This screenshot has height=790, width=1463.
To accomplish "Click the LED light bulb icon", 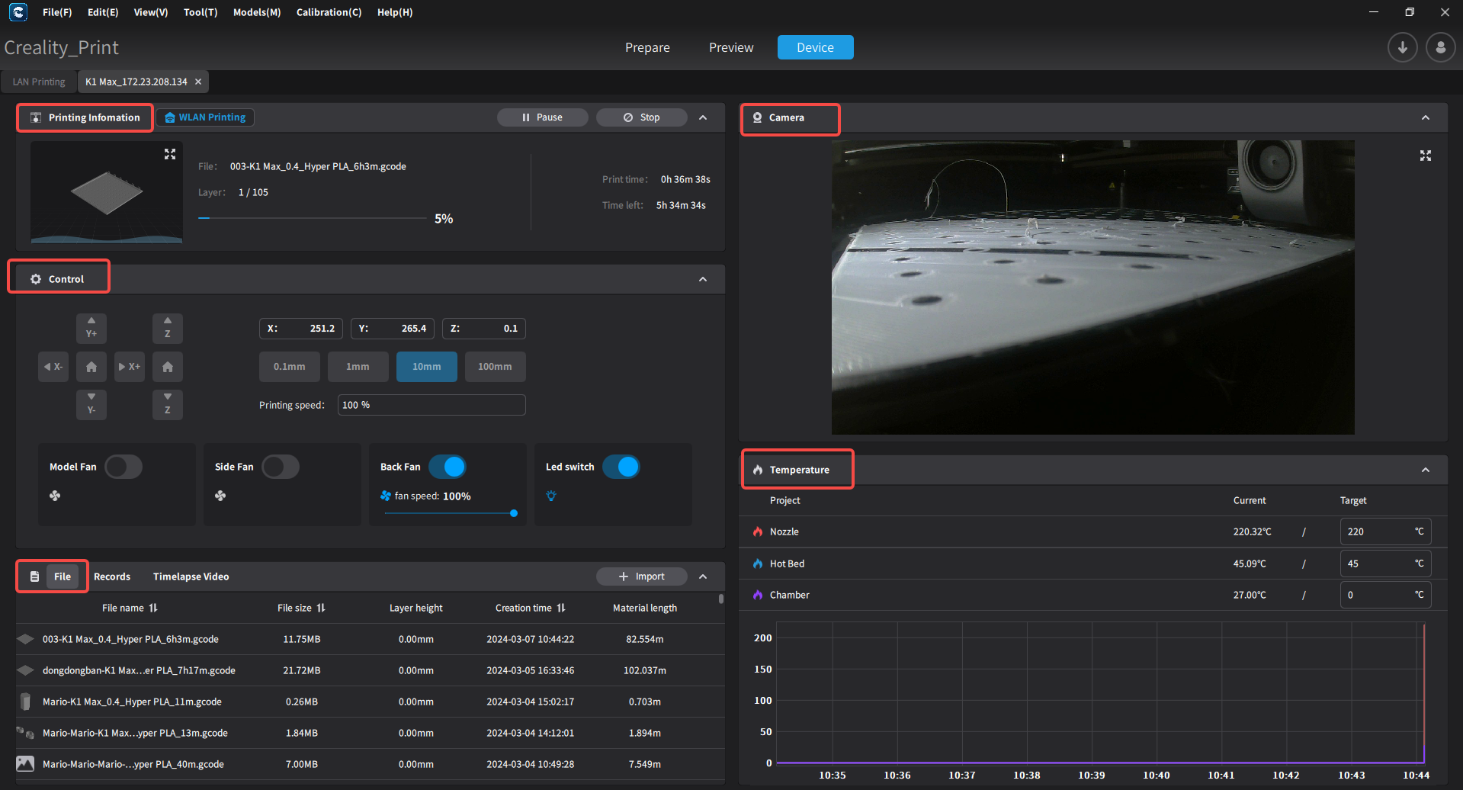I will [551, 496].
